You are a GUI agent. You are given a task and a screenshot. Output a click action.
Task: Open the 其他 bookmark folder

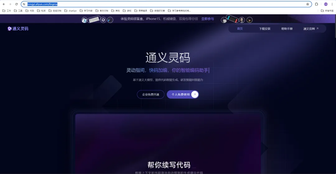(x=115, y=11)
